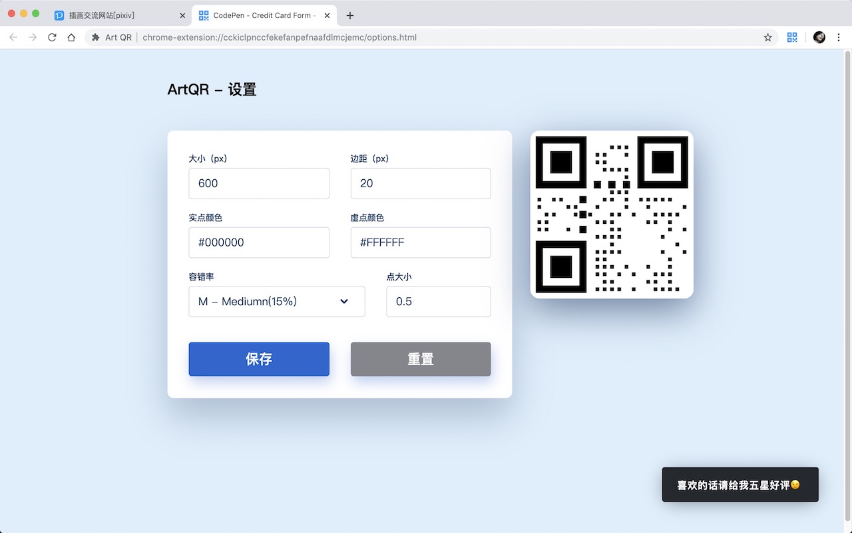Screen dimensions: 852x533
Task: Open the Art QR extension icon in toolbar
Action: click(x=792, y=37)
